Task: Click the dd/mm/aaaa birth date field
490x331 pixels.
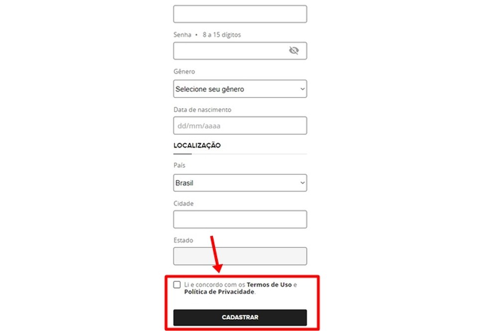Action: coord(240,125)
